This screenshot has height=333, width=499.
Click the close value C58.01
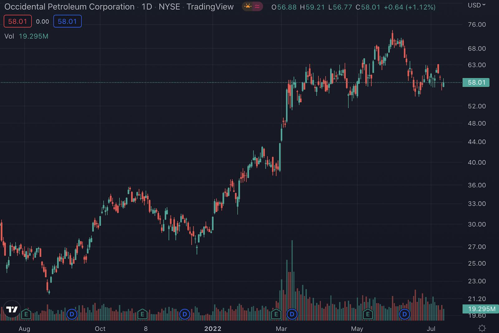click(368, 7)
